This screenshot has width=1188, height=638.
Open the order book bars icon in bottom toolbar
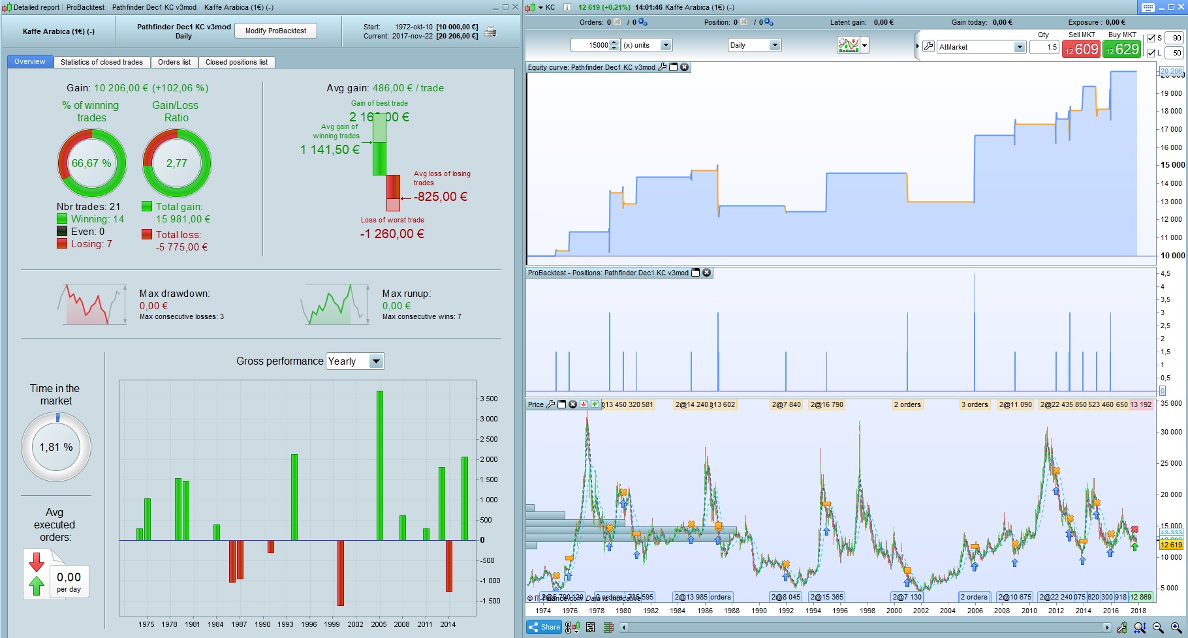(x=609, y=628)
